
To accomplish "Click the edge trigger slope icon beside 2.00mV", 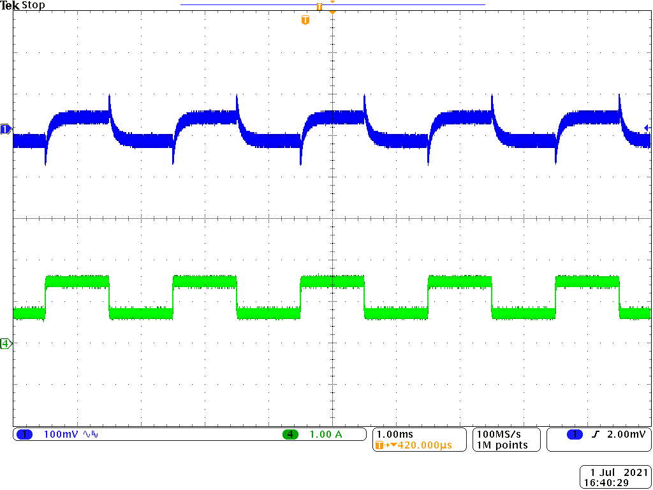I will [595, 434].
